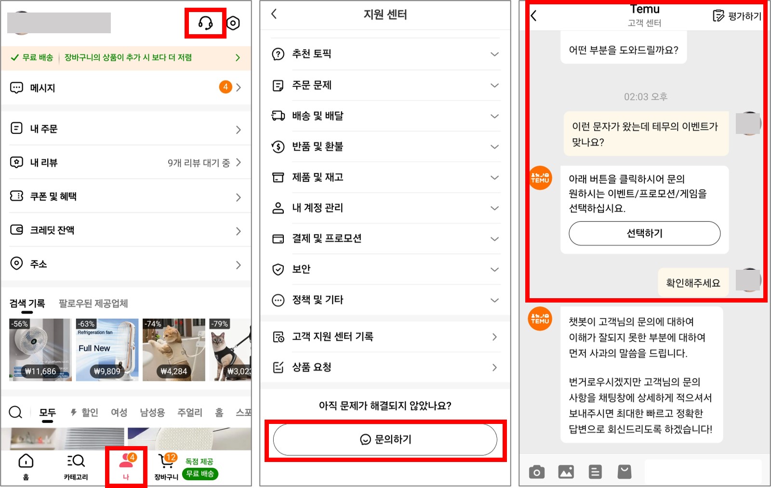771x488 pixels.
Task: Open settings via the hexagon gear icon
Action: point(233,23)
